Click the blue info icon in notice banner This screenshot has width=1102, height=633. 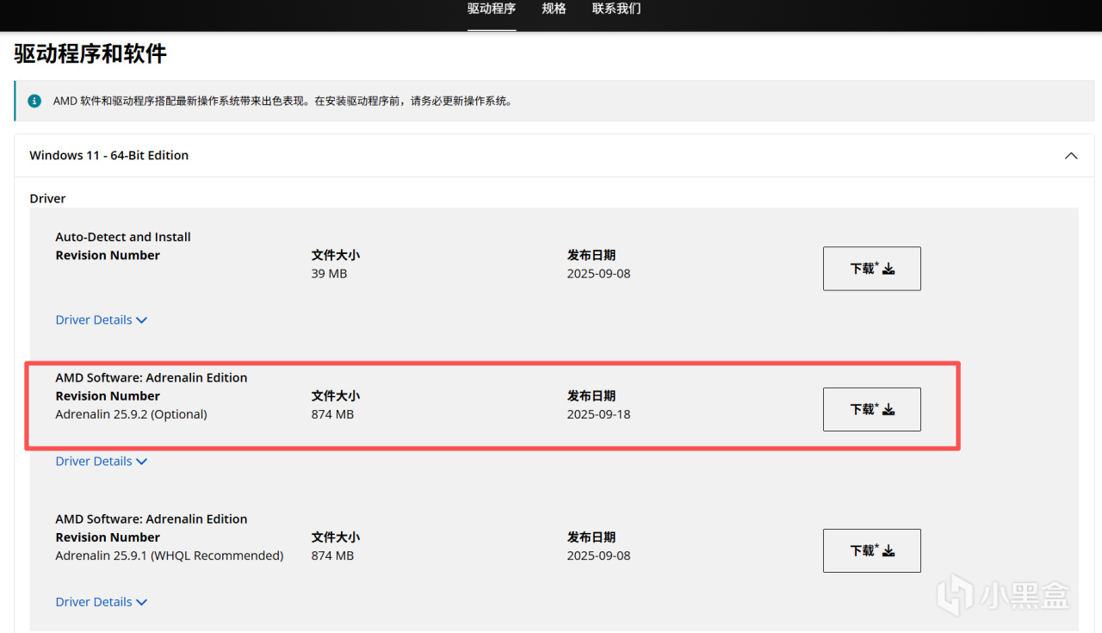(34, 101)
